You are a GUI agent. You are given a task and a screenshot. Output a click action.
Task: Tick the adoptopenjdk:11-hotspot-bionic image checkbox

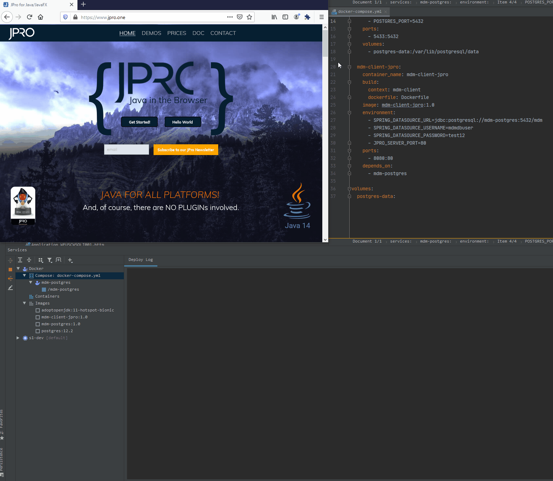[x=38, y=310]
